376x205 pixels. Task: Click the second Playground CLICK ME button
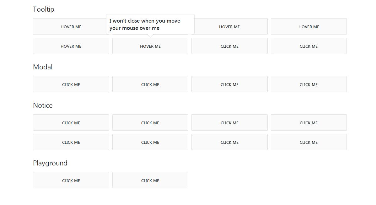coord(150,181)
